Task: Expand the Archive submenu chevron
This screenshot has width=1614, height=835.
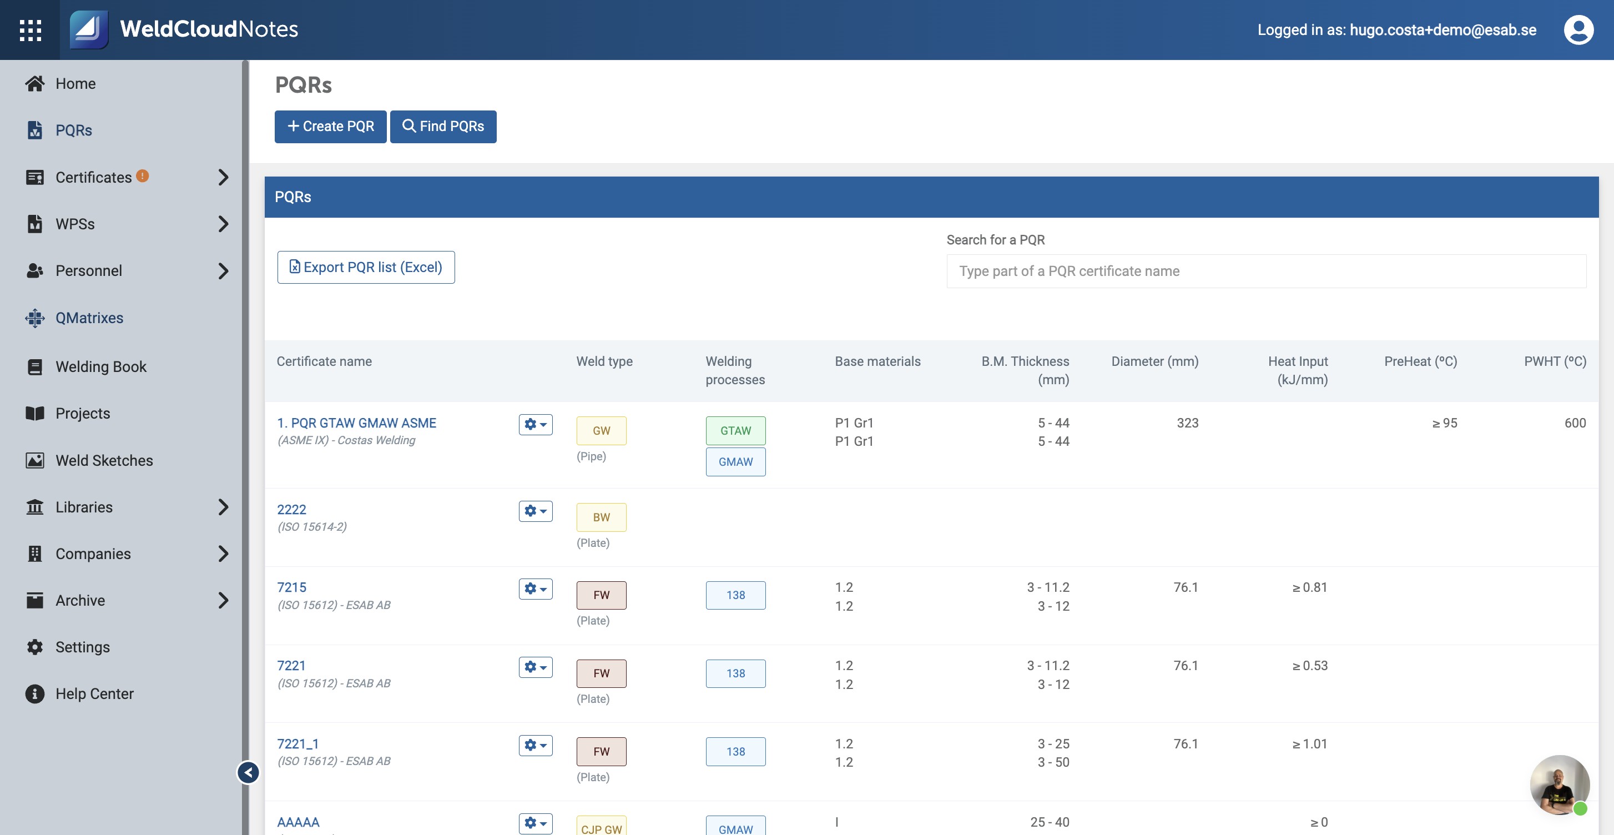Action: [x=223, y=600]
